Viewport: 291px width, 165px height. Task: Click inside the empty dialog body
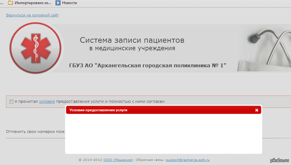pos(163,133)
